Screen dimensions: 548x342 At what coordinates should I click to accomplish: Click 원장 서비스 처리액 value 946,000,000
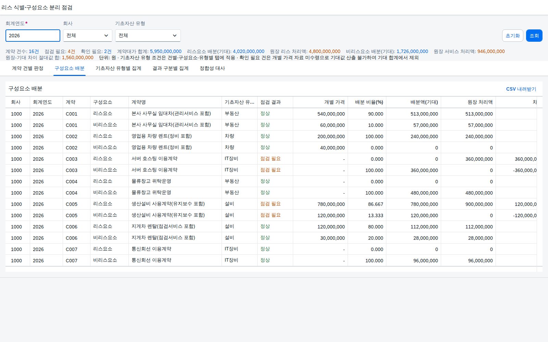point(491,51)
